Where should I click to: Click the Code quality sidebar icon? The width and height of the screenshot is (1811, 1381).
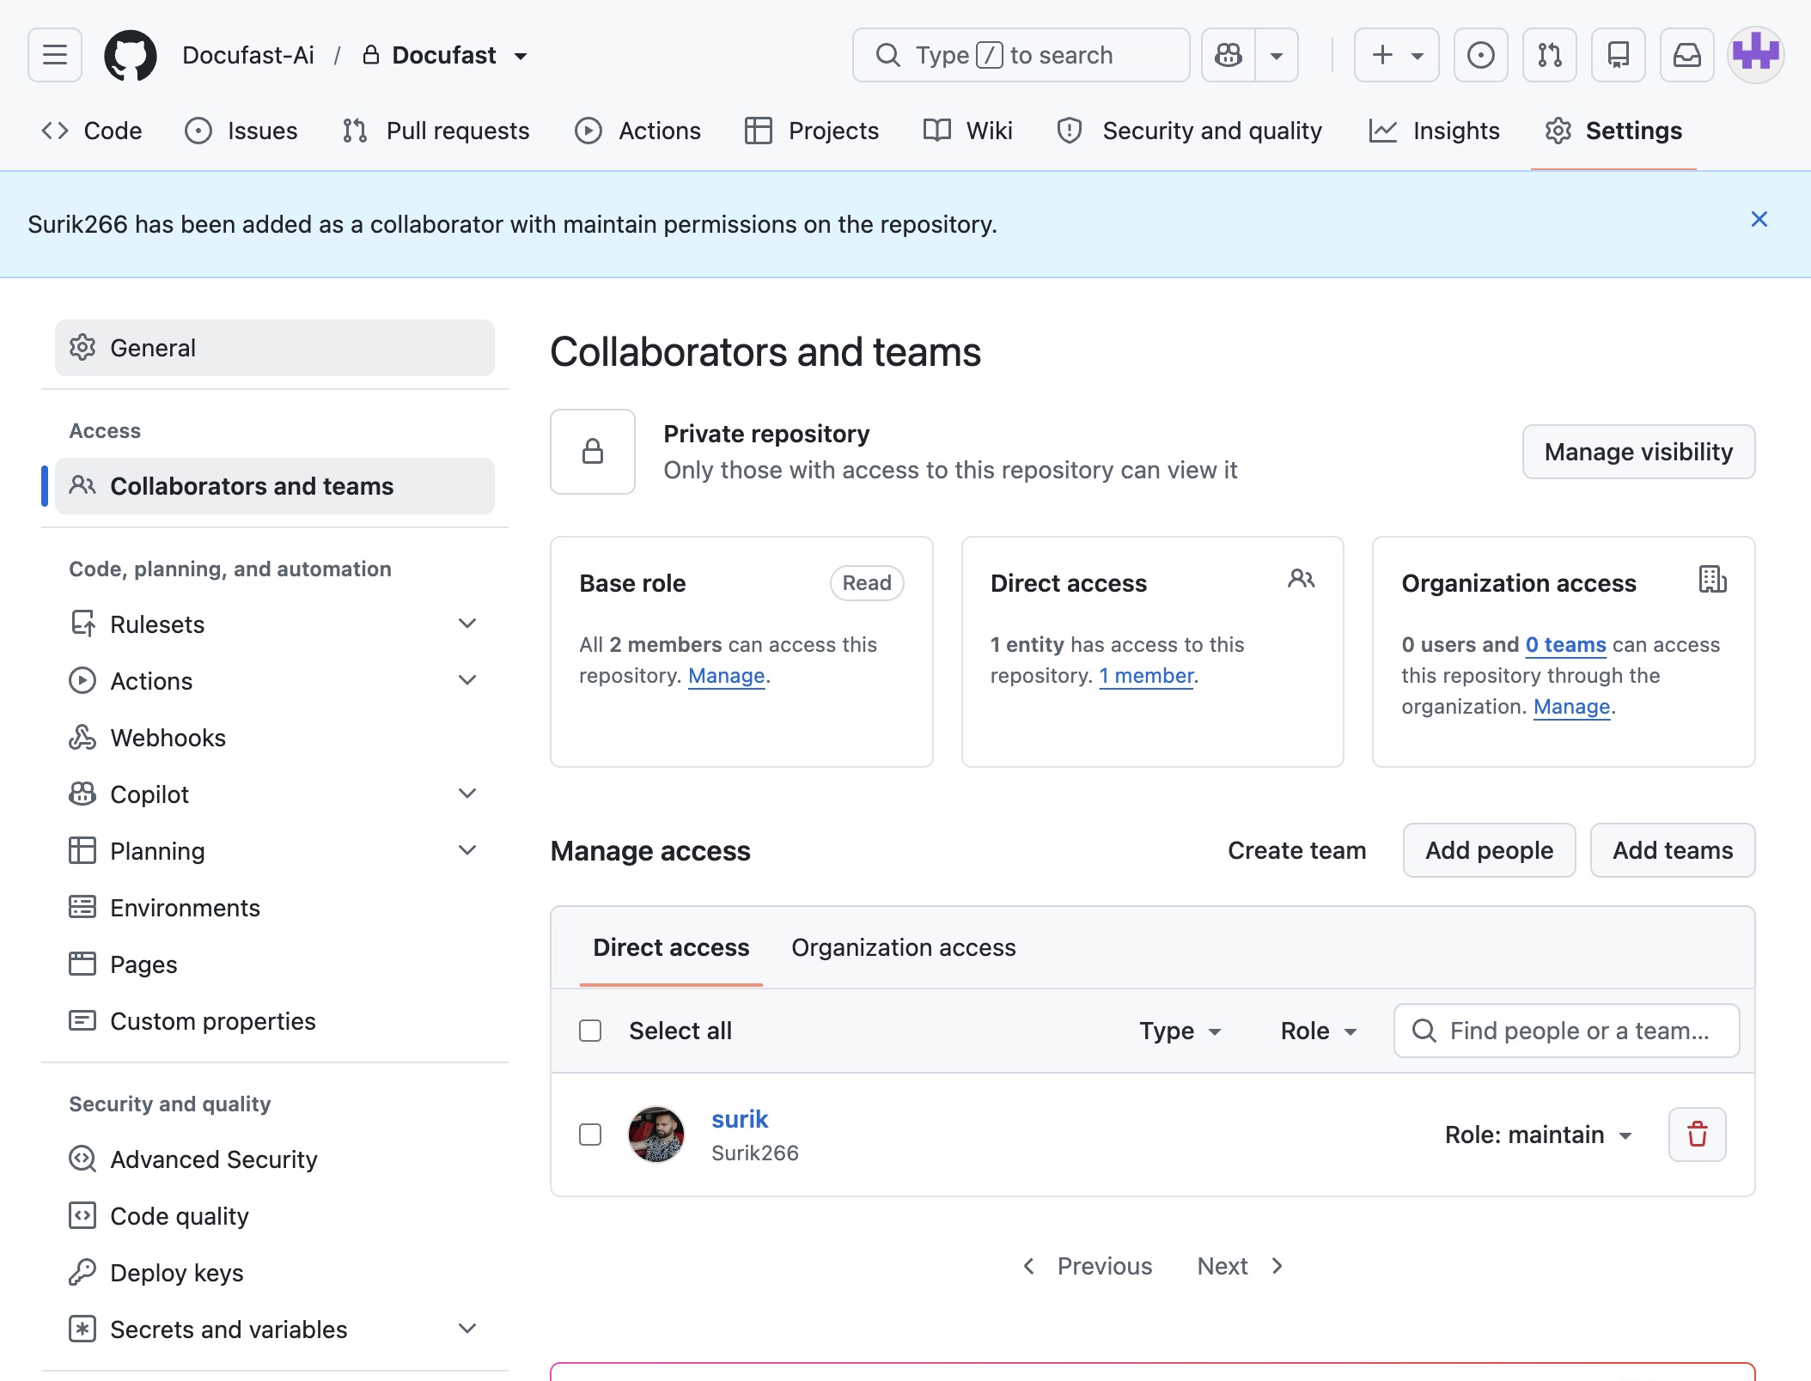[x=82, y=1215]
